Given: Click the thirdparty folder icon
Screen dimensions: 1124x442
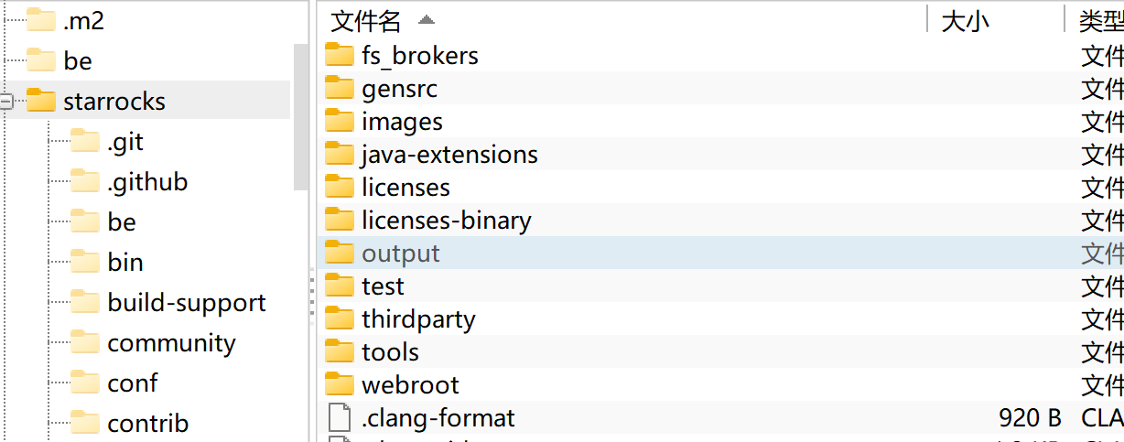Looking at the screenshot, I should pyautogui.click(x=340, y=318).
